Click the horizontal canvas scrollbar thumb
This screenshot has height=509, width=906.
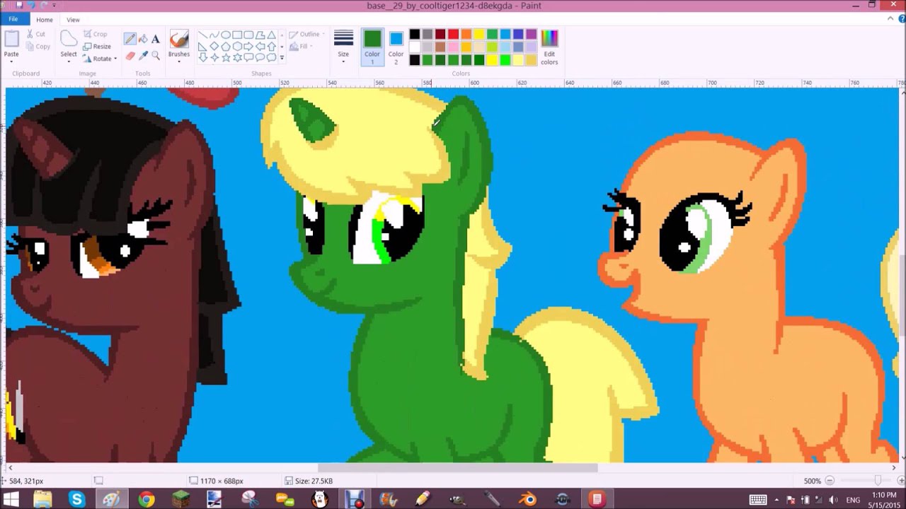(457, 467)
